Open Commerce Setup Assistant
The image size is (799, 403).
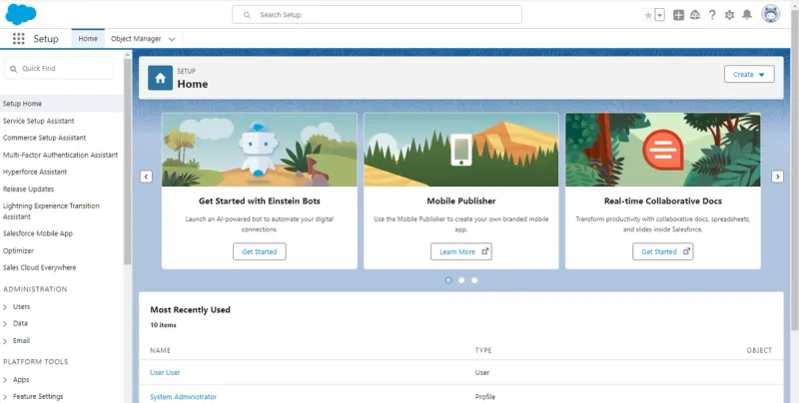tap(44, 138)
